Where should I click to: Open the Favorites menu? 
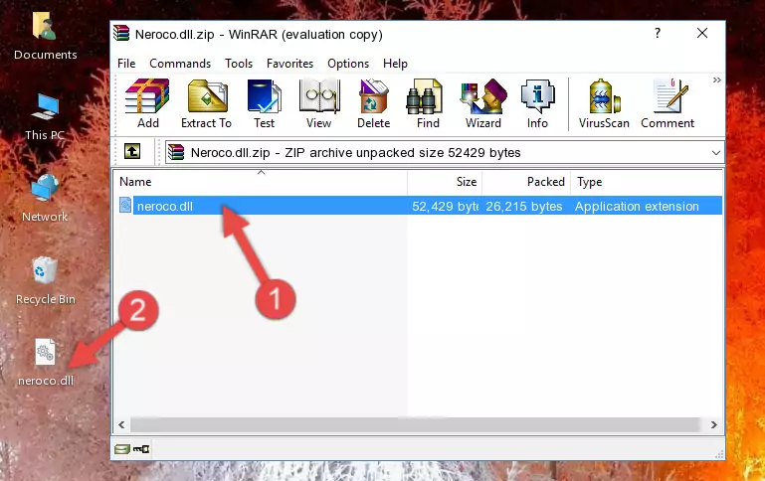click(x=289, y=64)
